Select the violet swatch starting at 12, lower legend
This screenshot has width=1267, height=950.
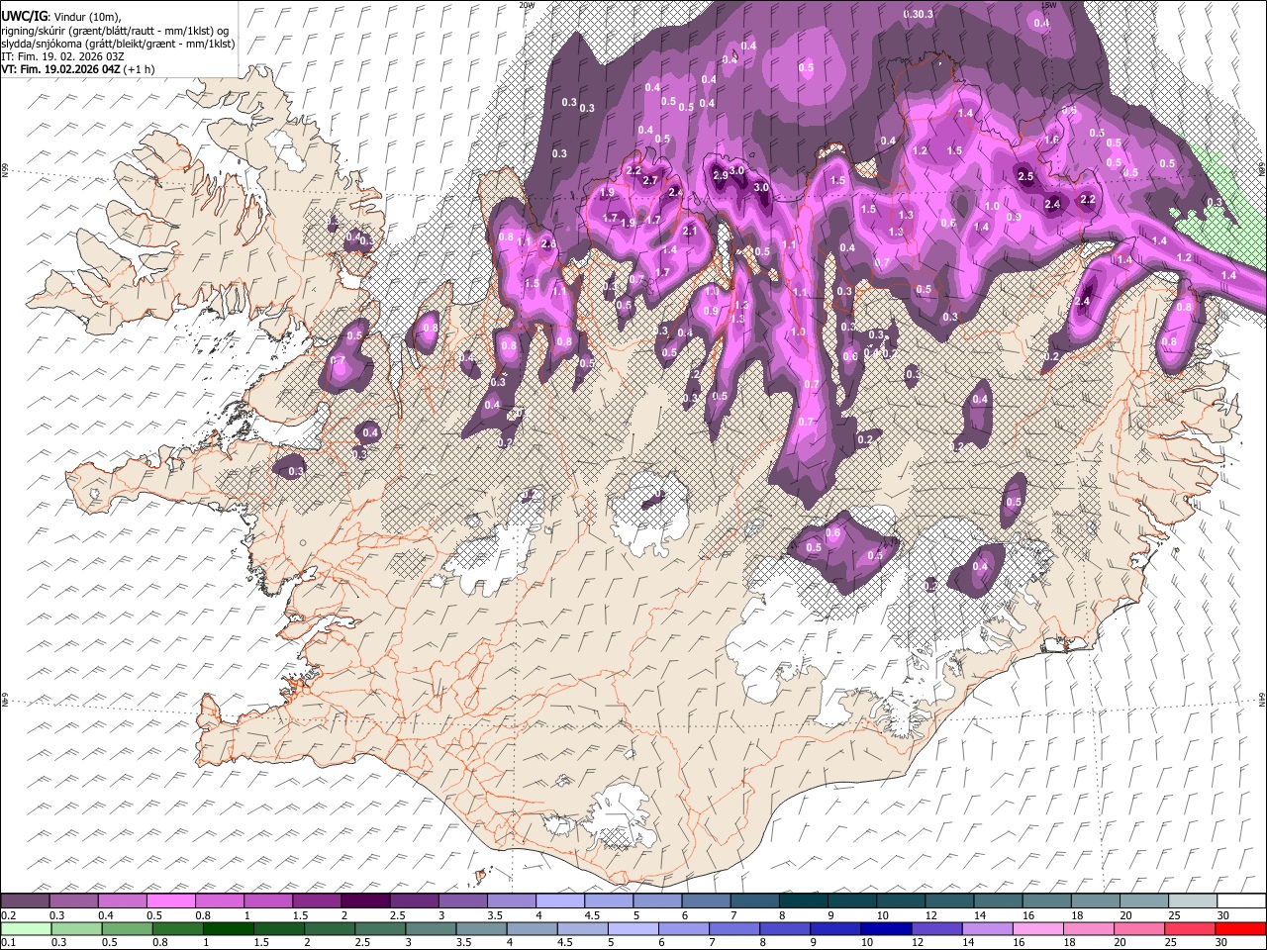[935, 928]
